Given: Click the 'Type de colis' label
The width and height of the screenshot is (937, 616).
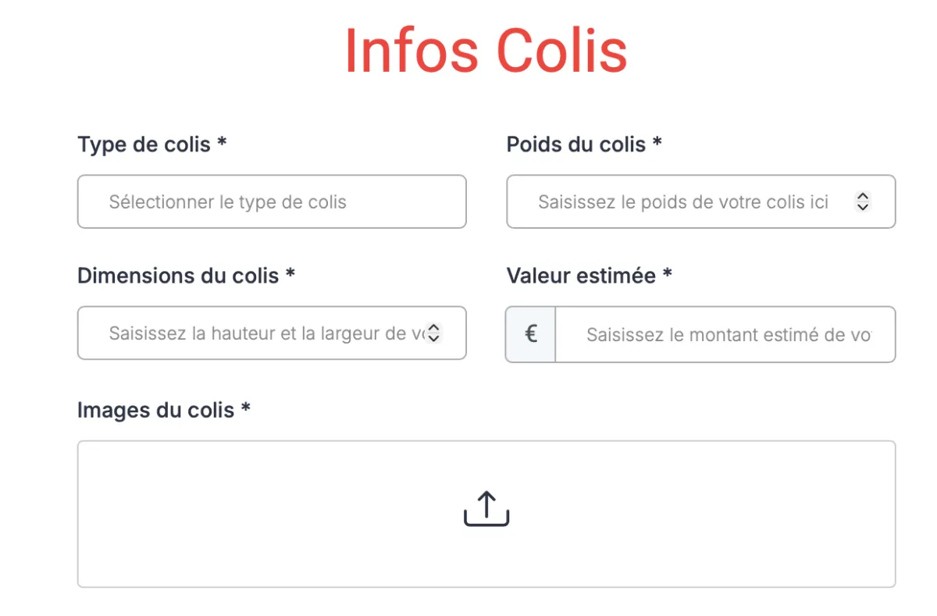Looking at the screenshot, I should pos(144,144).
